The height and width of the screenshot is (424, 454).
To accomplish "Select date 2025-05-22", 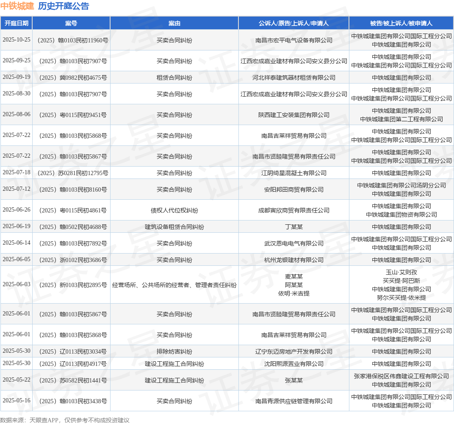I will (x=17, y=379).
